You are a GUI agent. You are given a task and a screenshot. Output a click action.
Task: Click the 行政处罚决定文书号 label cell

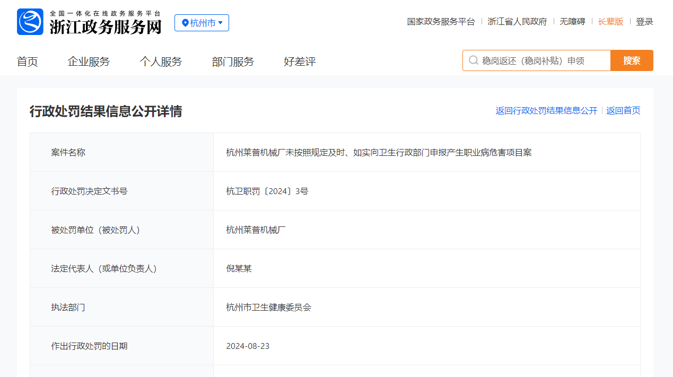(121, 191)
